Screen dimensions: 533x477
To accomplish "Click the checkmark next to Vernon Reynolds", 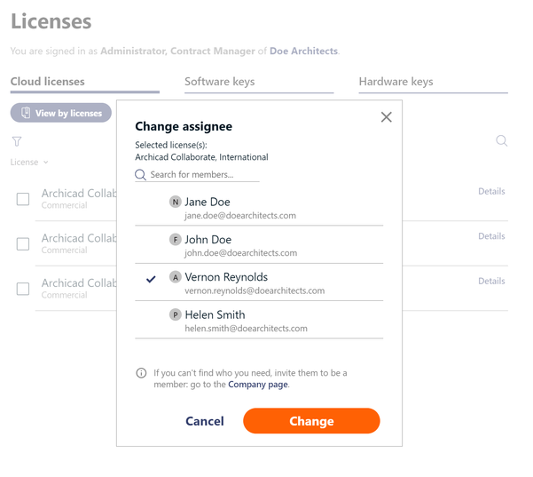I will coord(151,279).
